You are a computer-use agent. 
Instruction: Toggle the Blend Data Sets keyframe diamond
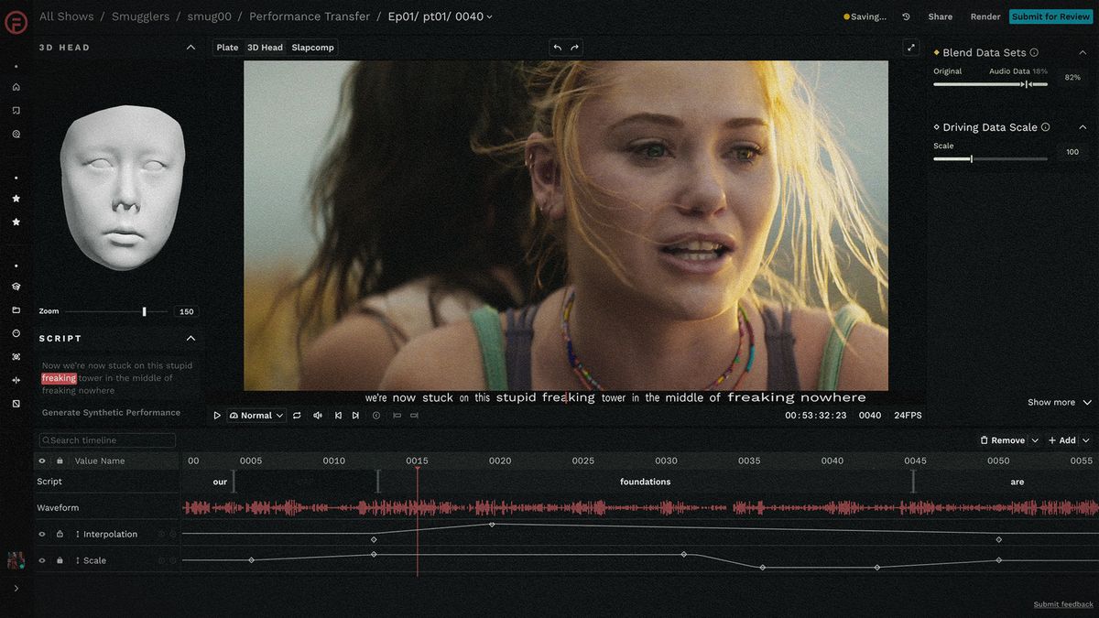(936, 53)
